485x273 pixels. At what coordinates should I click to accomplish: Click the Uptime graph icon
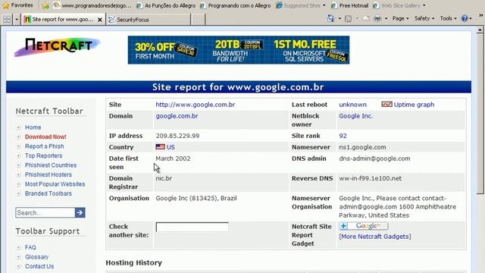point(386,105)
